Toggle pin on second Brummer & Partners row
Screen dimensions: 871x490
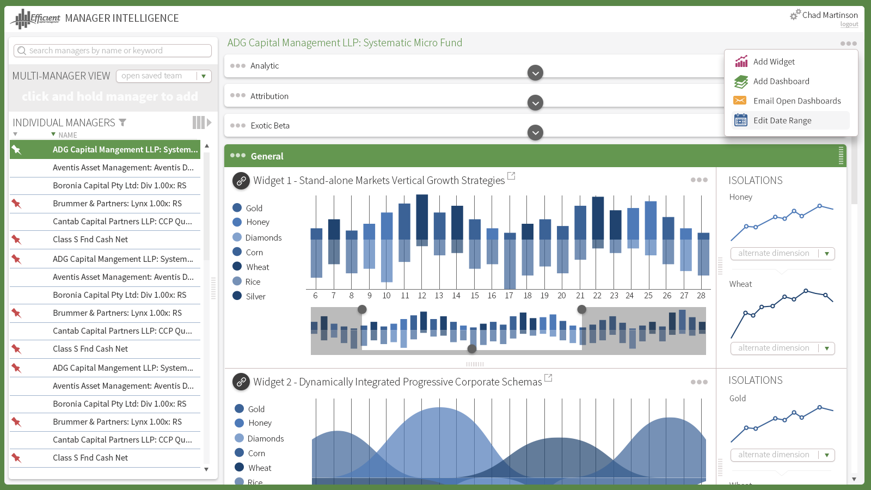(x=16, y=313)
